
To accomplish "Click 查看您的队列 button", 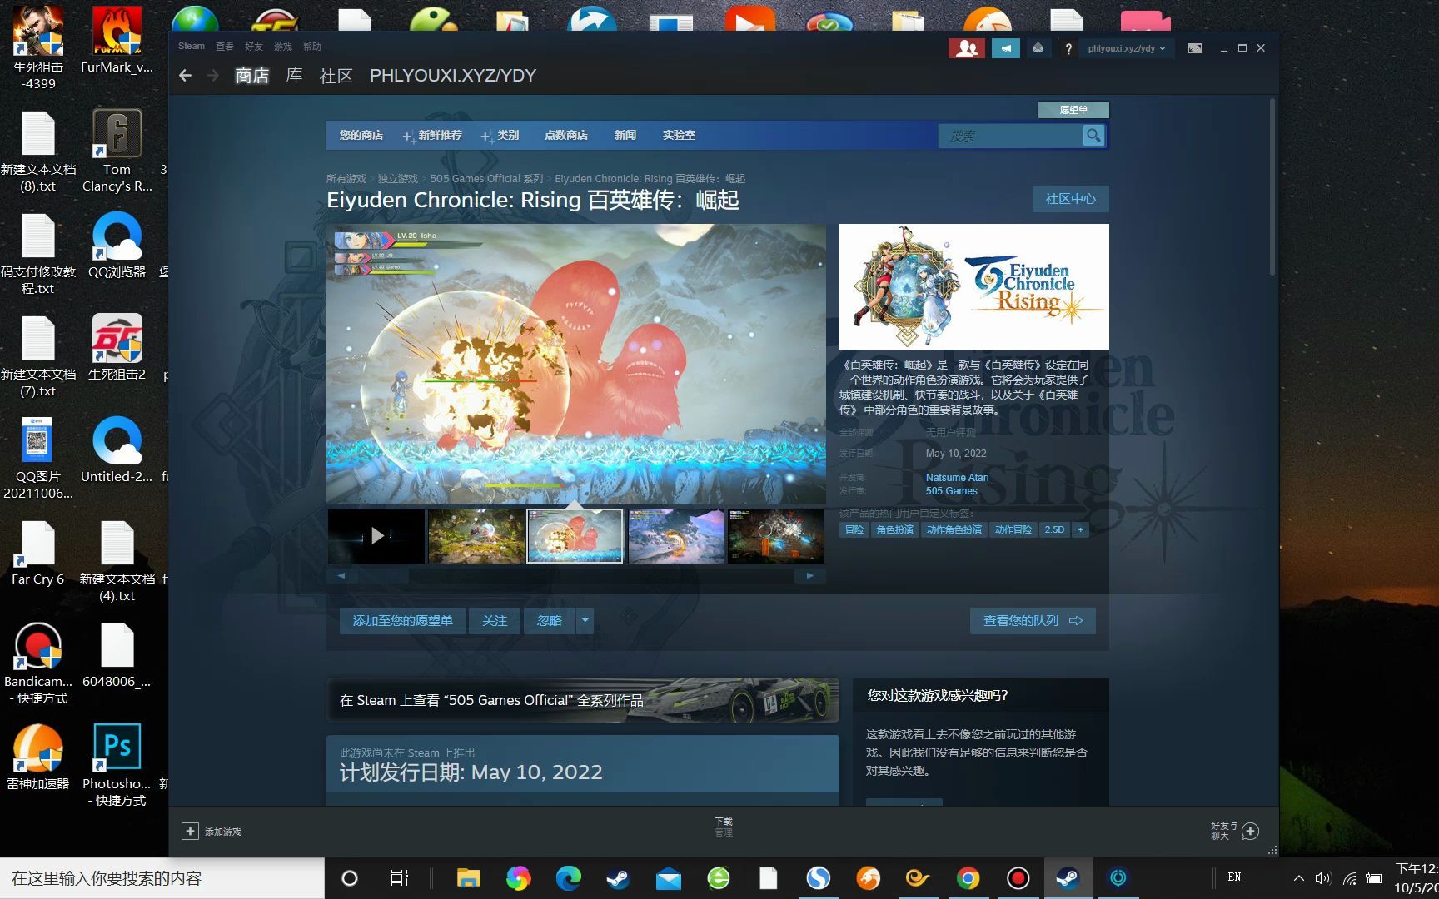I will pyautogui.click(x=1033, y=620).
